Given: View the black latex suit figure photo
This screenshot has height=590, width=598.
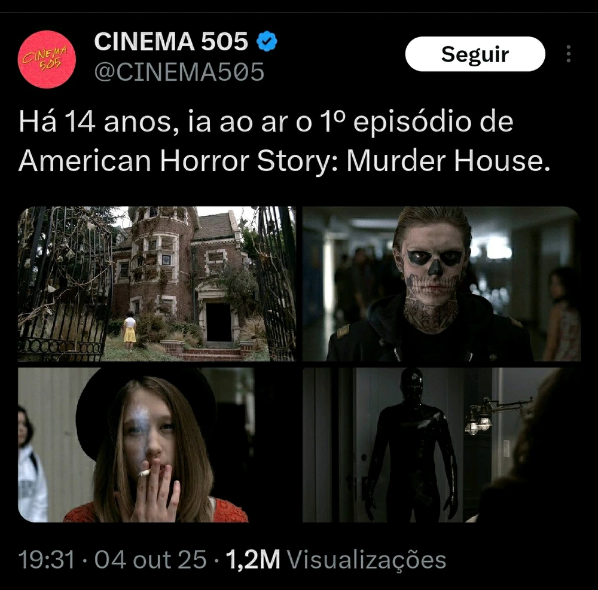Looking at the screenshot, I should [x=441, y=445].
